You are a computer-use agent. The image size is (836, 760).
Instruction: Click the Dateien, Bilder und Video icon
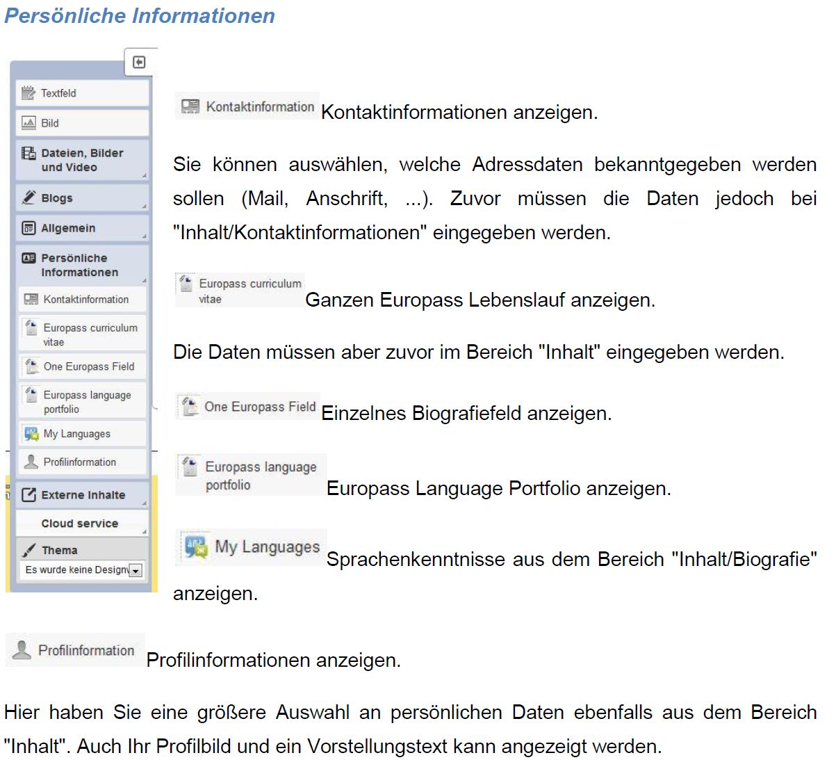(28, 154)
